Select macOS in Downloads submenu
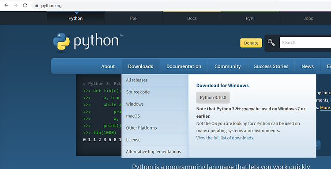Screen dimensions: 331x169 (155, 116)
